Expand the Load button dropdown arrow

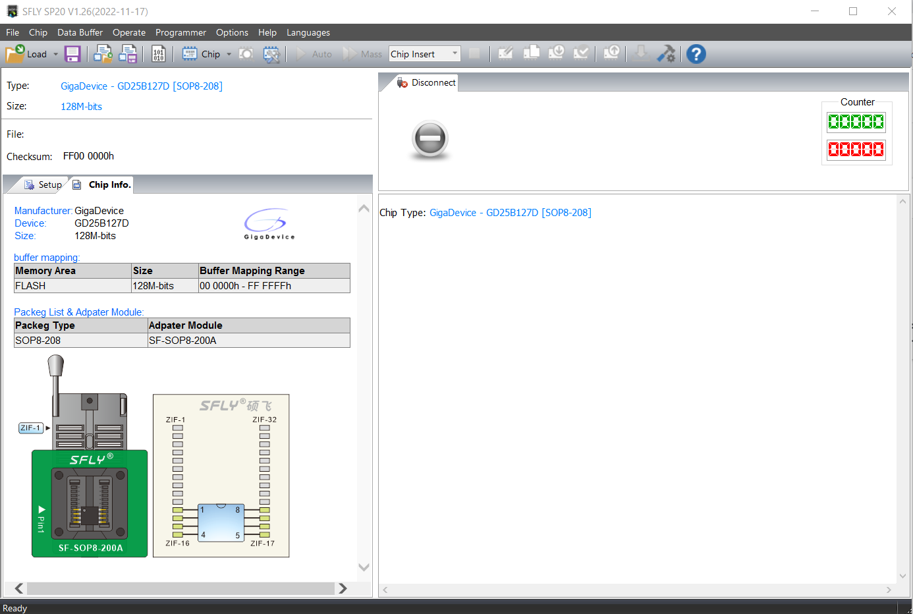pyautogui.click(x=55, y=54)
